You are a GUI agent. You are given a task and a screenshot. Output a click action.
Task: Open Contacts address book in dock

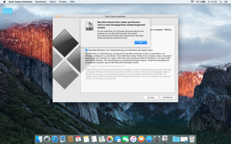pyautogui.click(x=70, y=139)
